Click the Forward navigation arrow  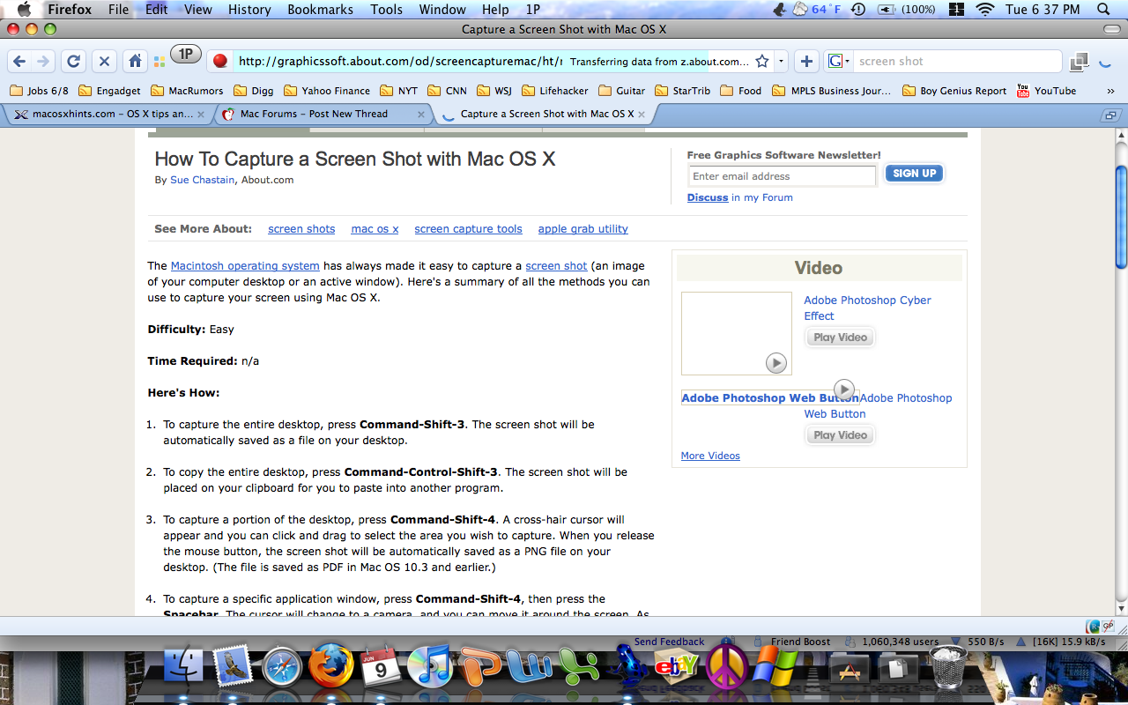point(42,62)
